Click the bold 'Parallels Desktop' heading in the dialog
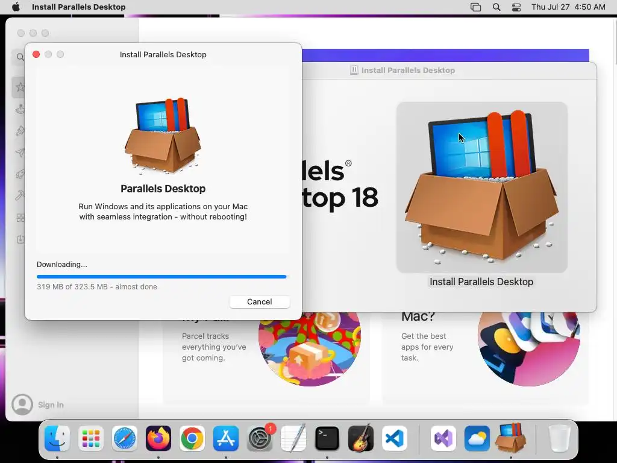Viewport: 617px width, 463px height. coord(163,189)
